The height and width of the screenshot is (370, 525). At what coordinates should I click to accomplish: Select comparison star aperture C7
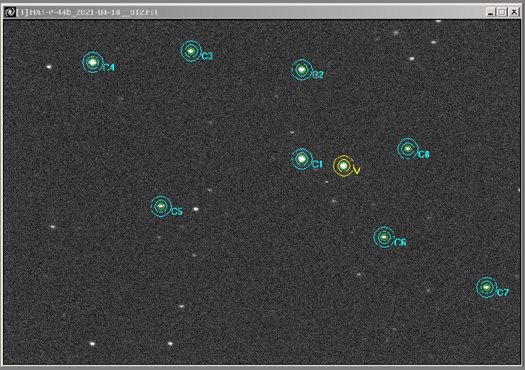(487, 287)
